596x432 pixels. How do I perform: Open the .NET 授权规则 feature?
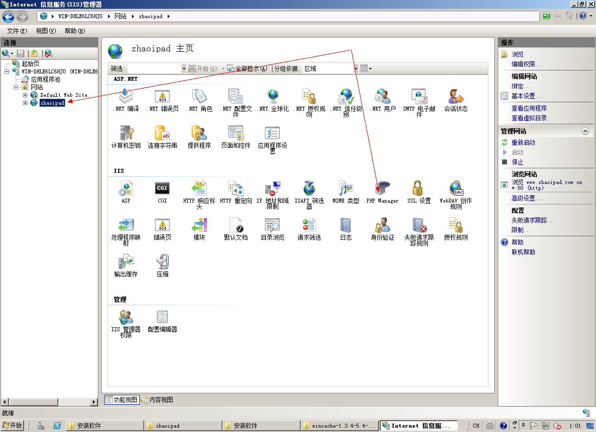(309, 103)
